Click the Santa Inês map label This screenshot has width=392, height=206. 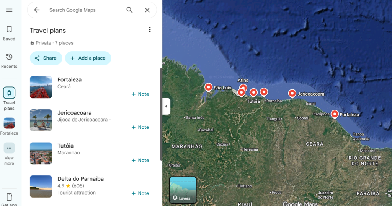tap(195, 118)
